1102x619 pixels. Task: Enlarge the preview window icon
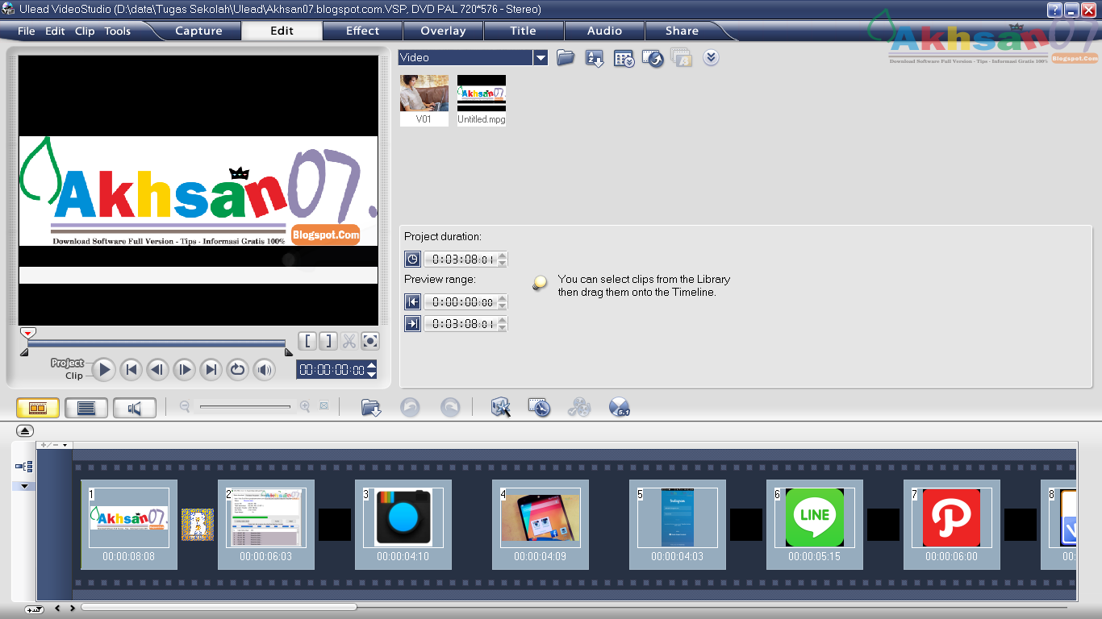(369, 341)
